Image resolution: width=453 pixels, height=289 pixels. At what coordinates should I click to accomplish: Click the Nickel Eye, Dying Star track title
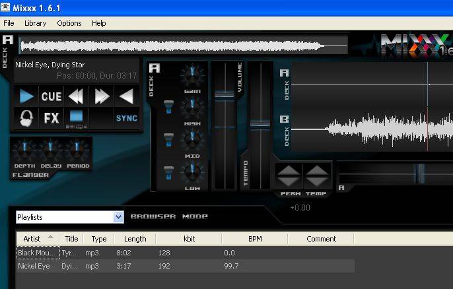(50, 65)
